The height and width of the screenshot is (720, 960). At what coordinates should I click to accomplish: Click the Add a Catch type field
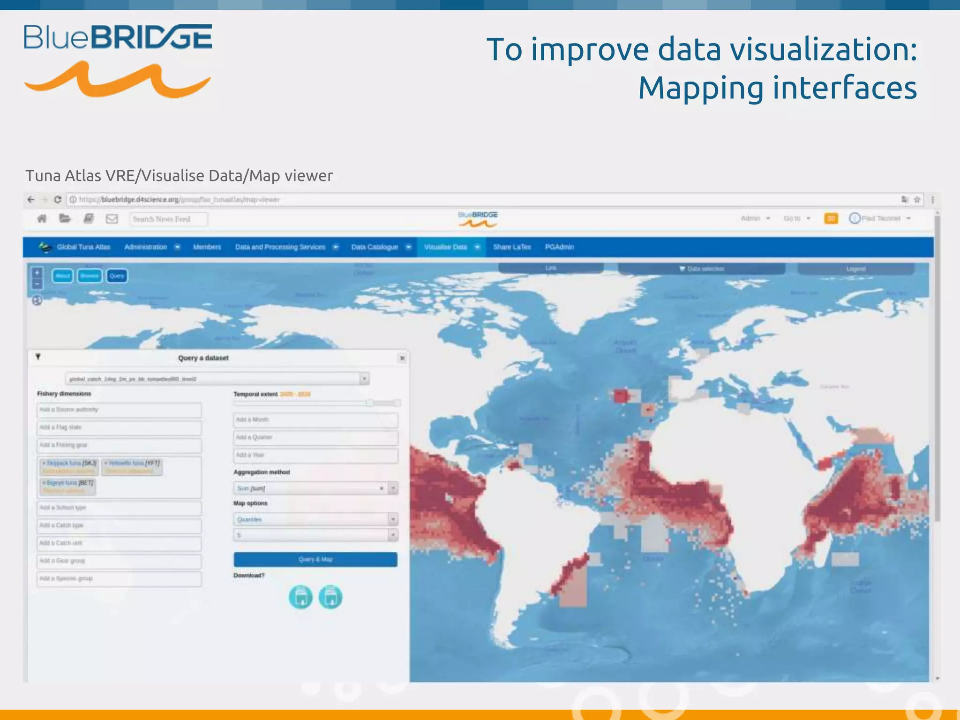coord(120,526)
